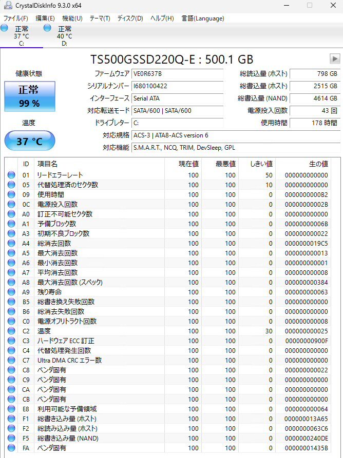Open the テーマ(T) menu
Image resolution: width=343 pixels, height=458 pixels.
[100, 18]
